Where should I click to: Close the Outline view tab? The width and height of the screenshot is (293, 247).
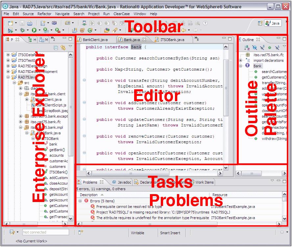point(258,39)
